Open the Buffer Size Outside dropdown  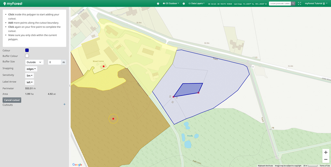click(x=34, y=62)
